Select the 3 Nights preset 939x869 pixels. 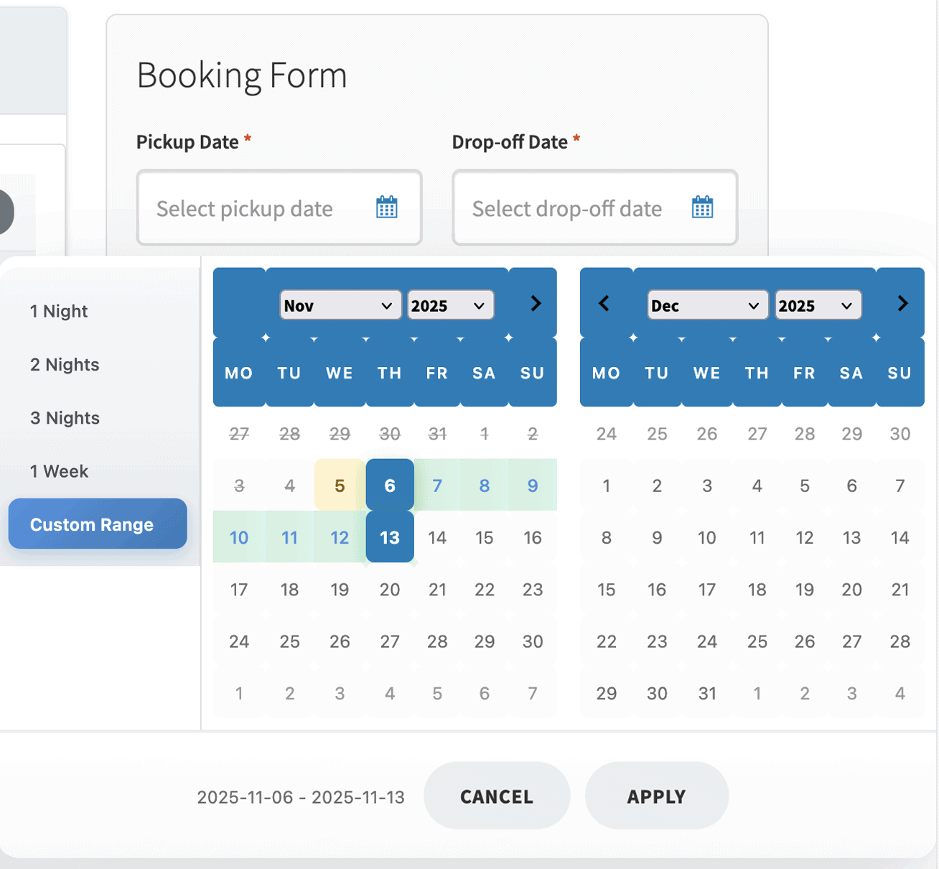point(65,417)
